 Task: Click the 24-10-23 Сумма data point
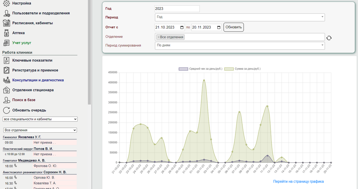click(141, 124)
